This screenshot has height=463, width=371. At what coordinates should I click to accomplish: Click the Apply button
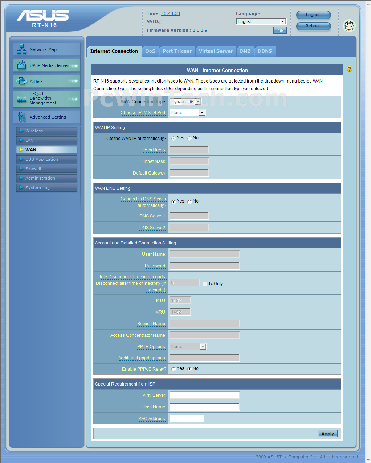(x=328, y=434)
